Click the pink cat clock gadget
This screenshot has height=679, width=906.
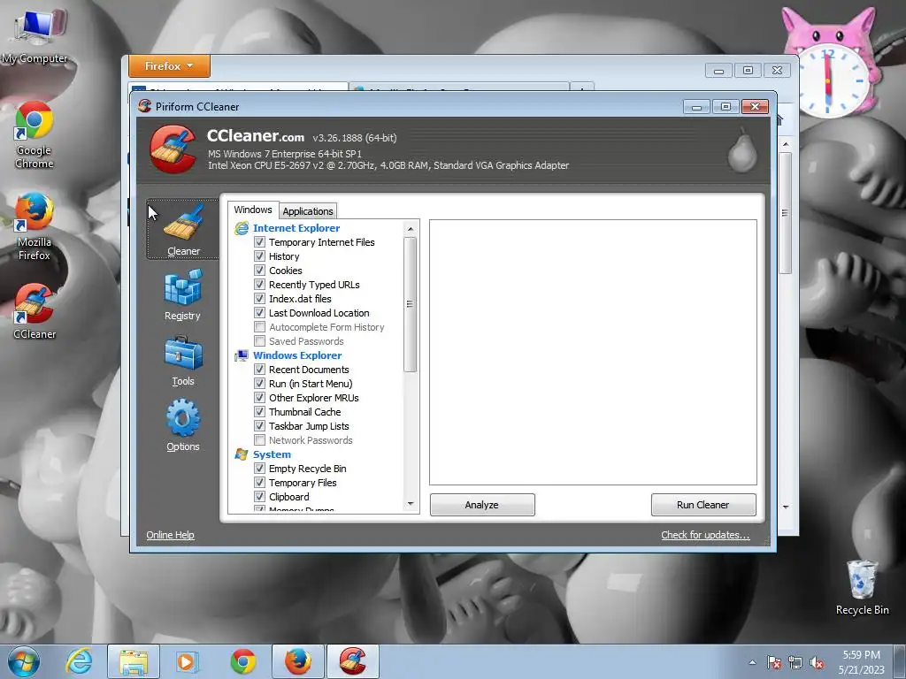tap(830, 64)
